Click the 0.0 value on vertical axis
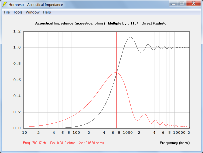203x153 pixels. 17,128
